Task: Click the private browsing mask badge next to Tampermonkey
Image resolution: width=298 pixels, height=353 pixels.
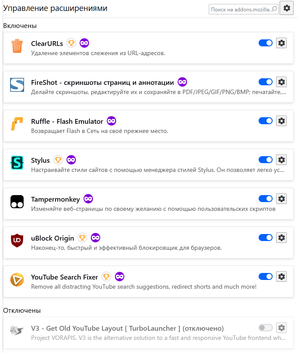Action: tap(88, 199)
